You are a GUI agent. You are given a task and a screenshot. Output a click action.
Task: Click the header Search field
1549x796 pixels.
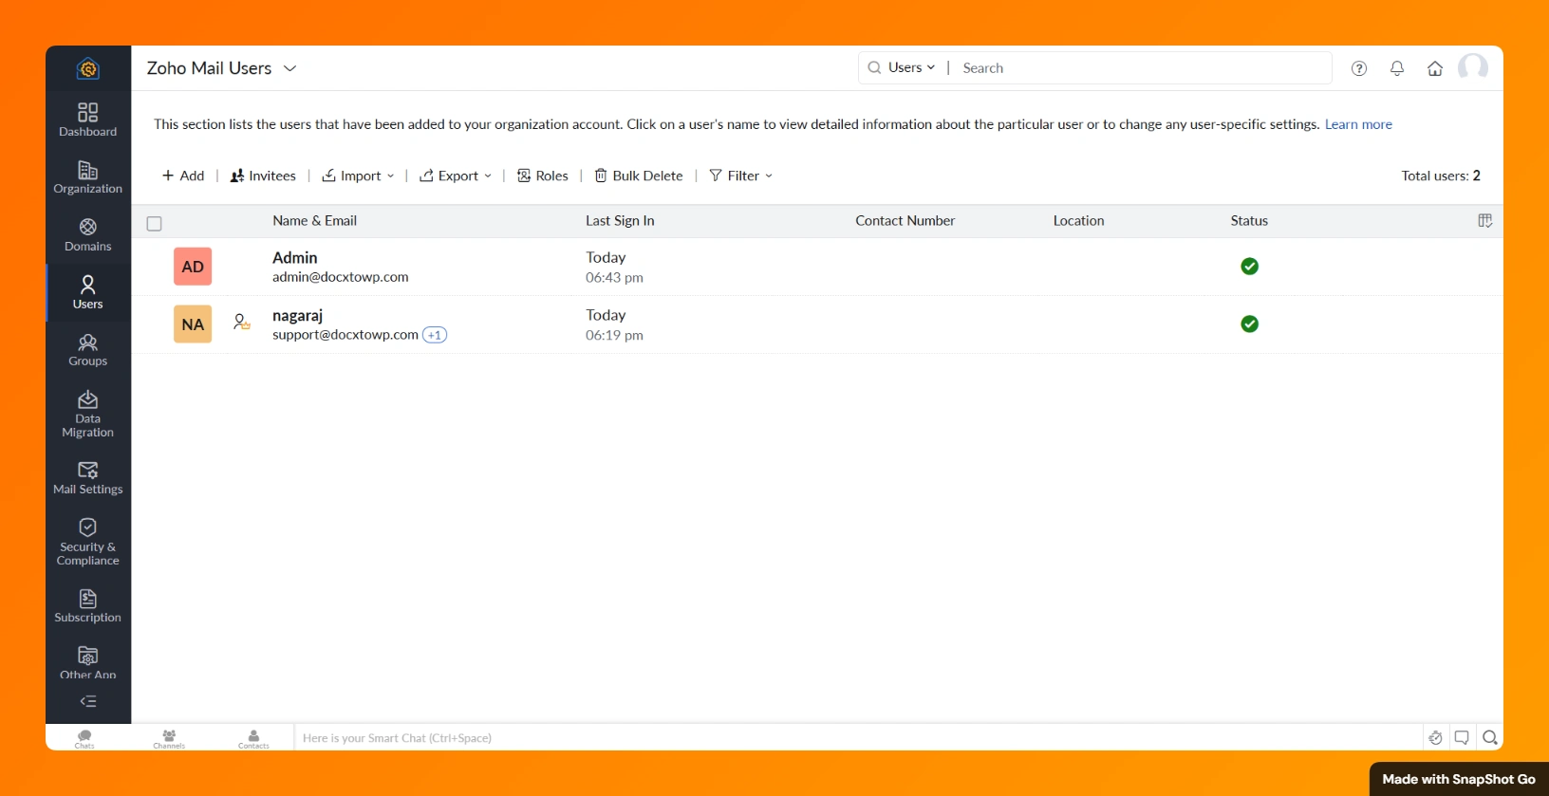pos(1143,68)
